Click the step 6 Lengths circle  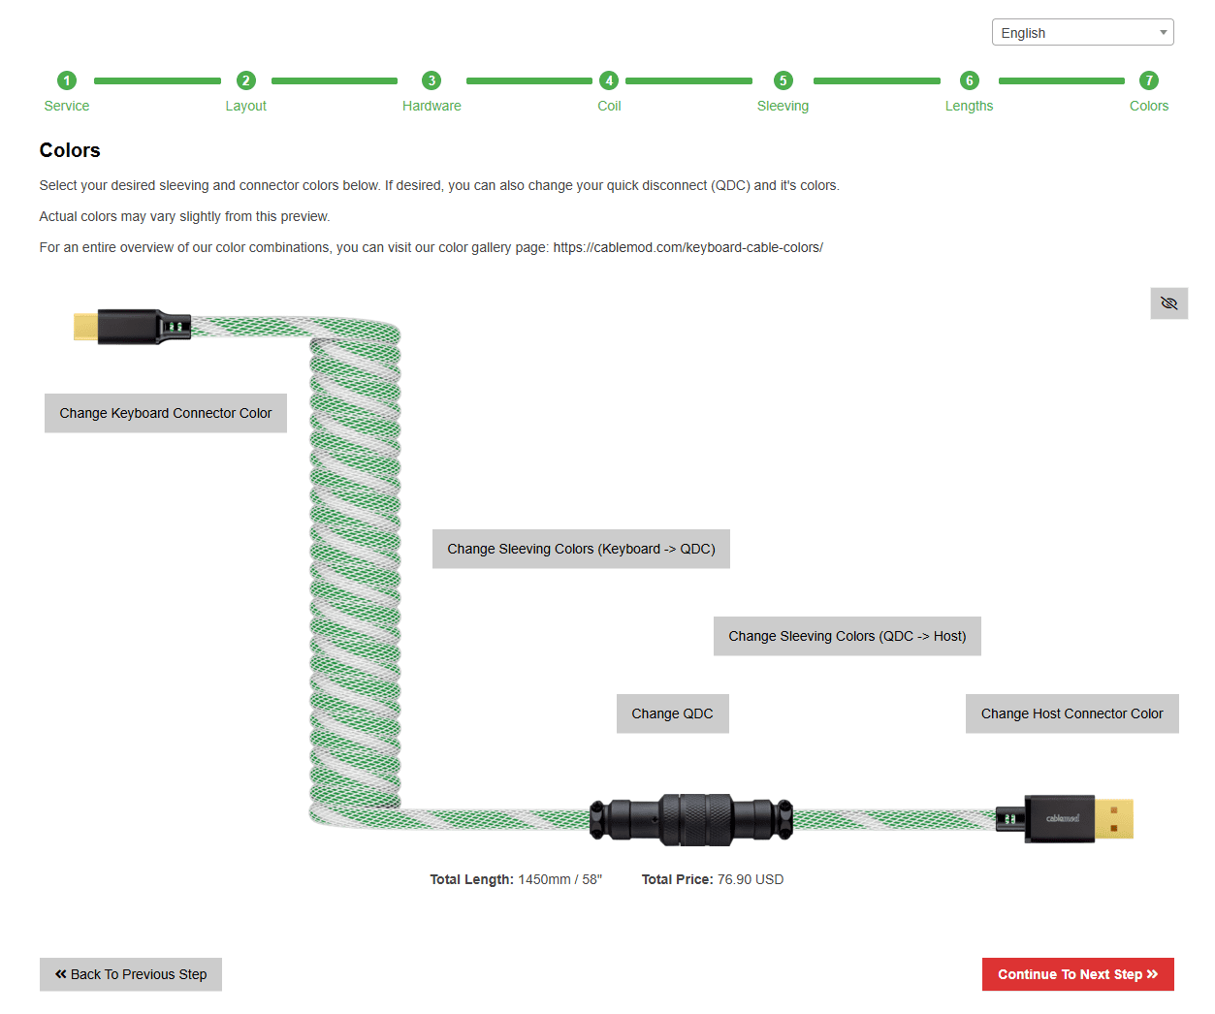click(970, 80)
